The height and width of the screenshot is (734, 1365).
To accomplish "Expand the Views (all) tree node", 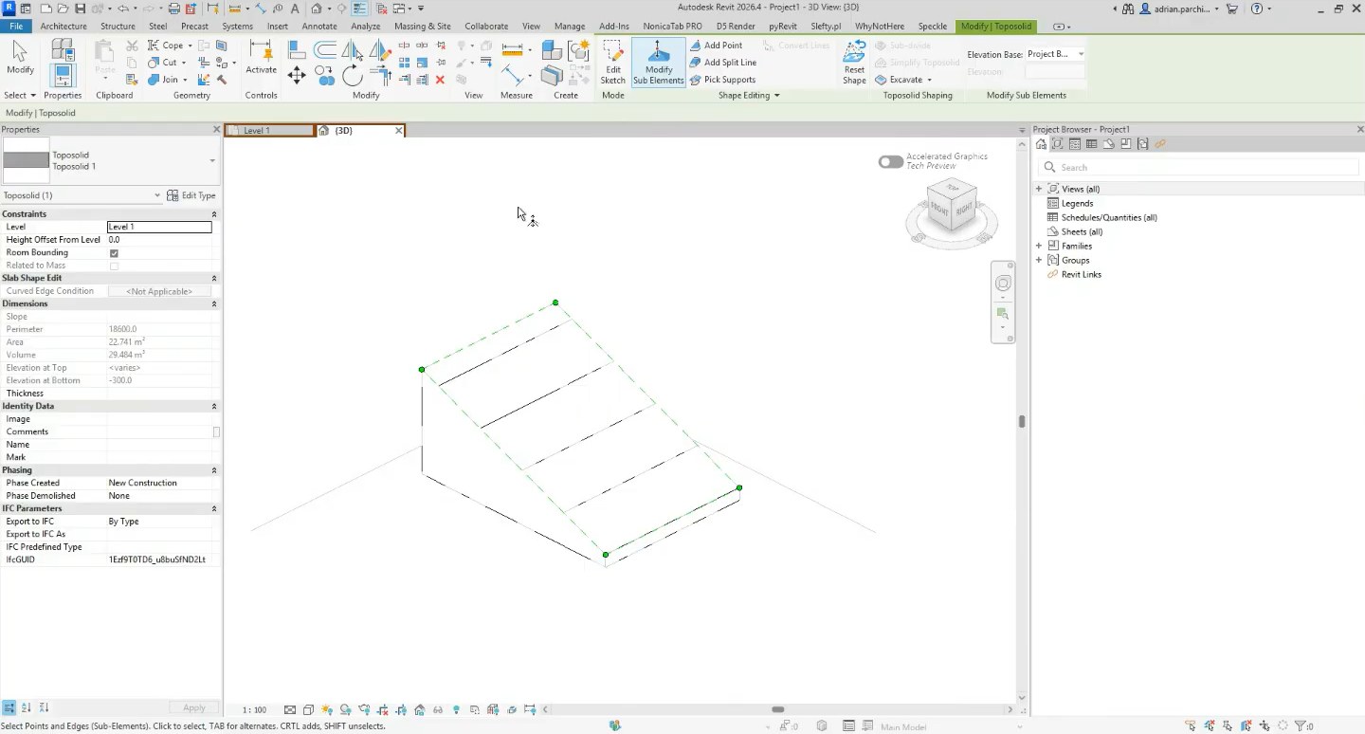I will coord(1039,189).
